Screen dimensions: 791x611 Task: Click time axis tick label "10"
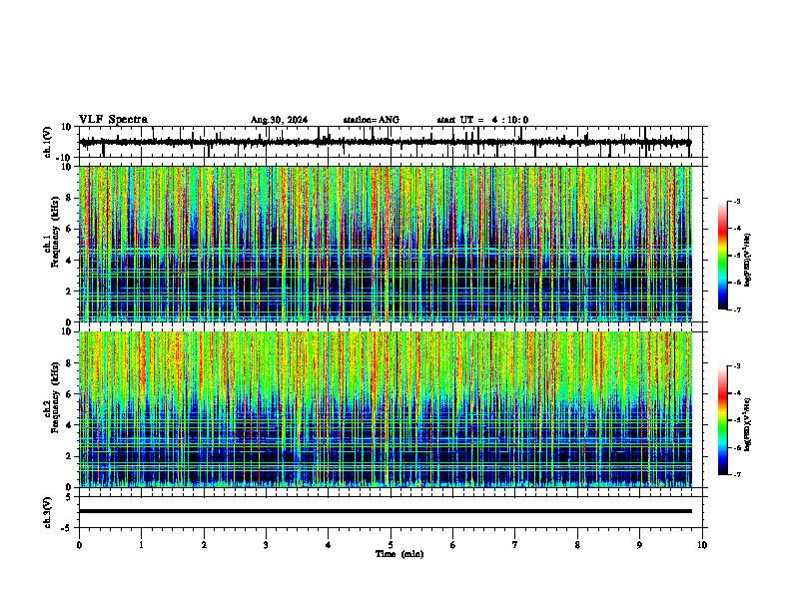tap(702, 545)
